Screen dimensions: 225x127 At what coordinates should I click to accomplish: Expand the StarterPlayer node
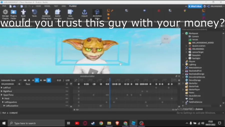pyautogui.click(x=183, y=90)
